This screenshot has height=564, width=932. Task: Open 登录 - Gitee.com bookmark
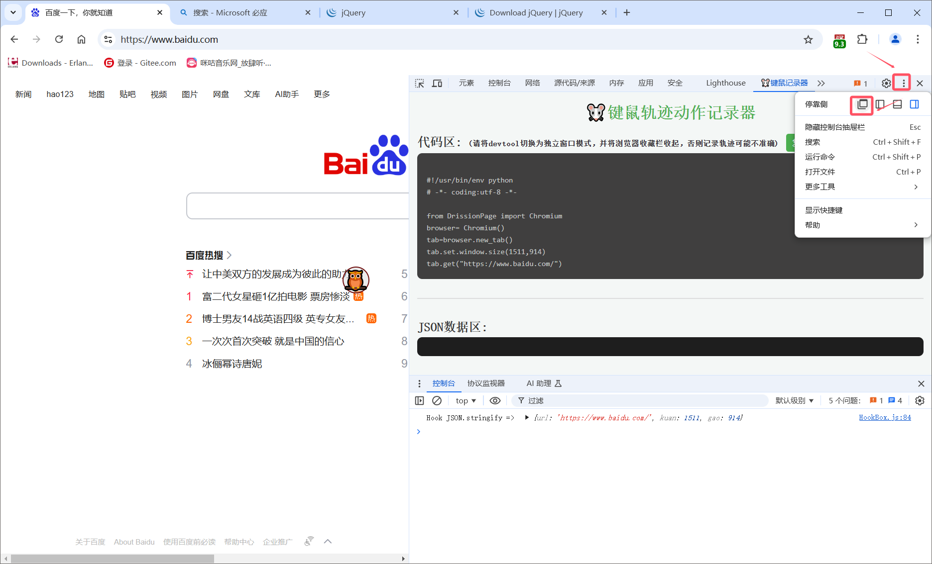click(140, 63)
